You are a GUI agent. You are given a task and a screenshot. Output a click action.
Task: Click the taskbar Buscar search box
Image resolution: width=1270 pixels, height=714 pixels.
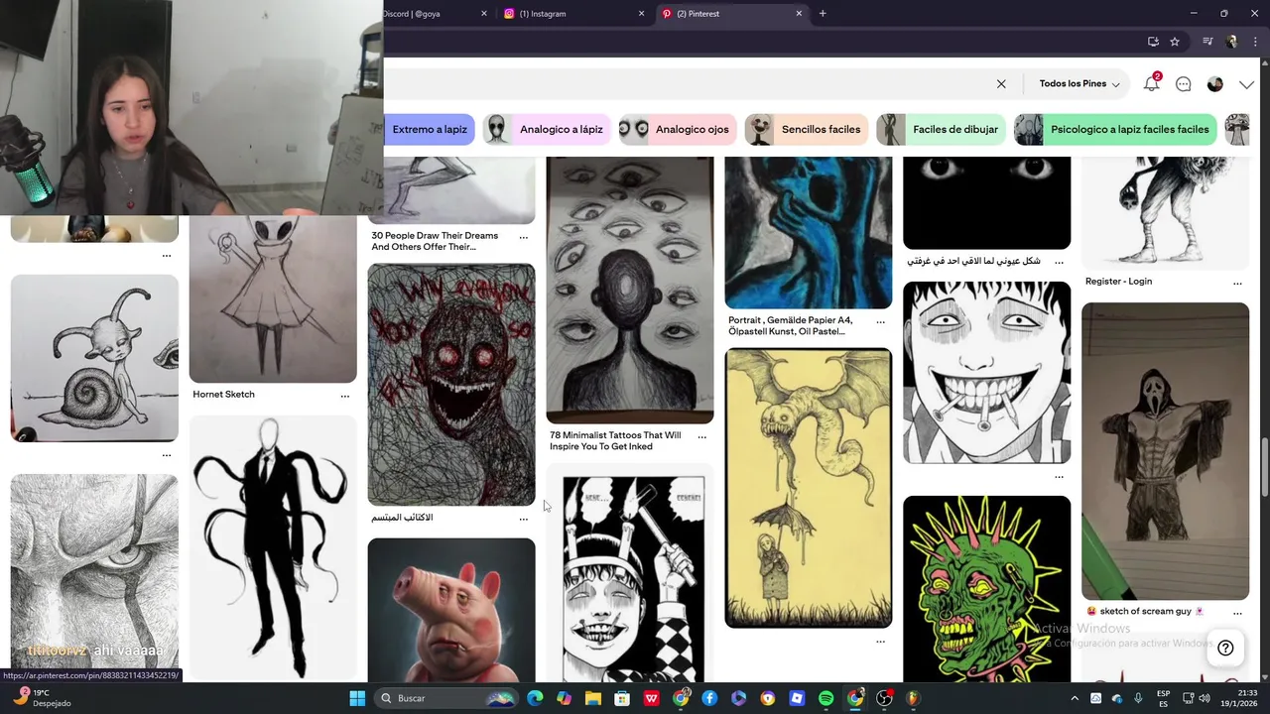tap(448, 698)
